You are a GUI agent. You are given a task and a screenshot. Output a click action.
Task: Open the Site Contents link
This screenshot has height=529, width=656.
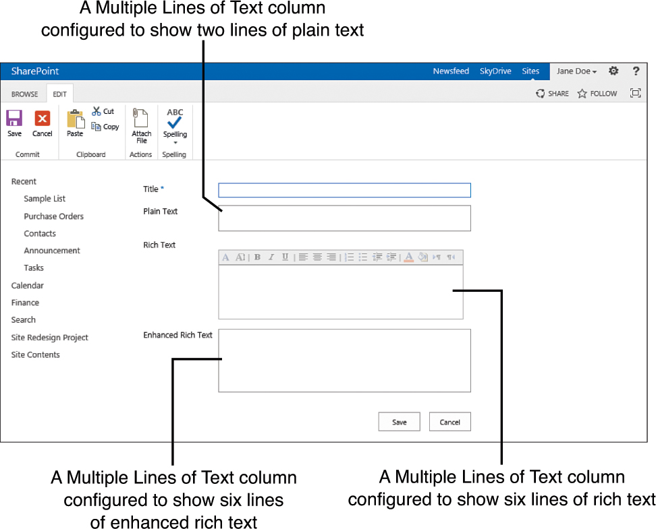click(x=35, y=354)
